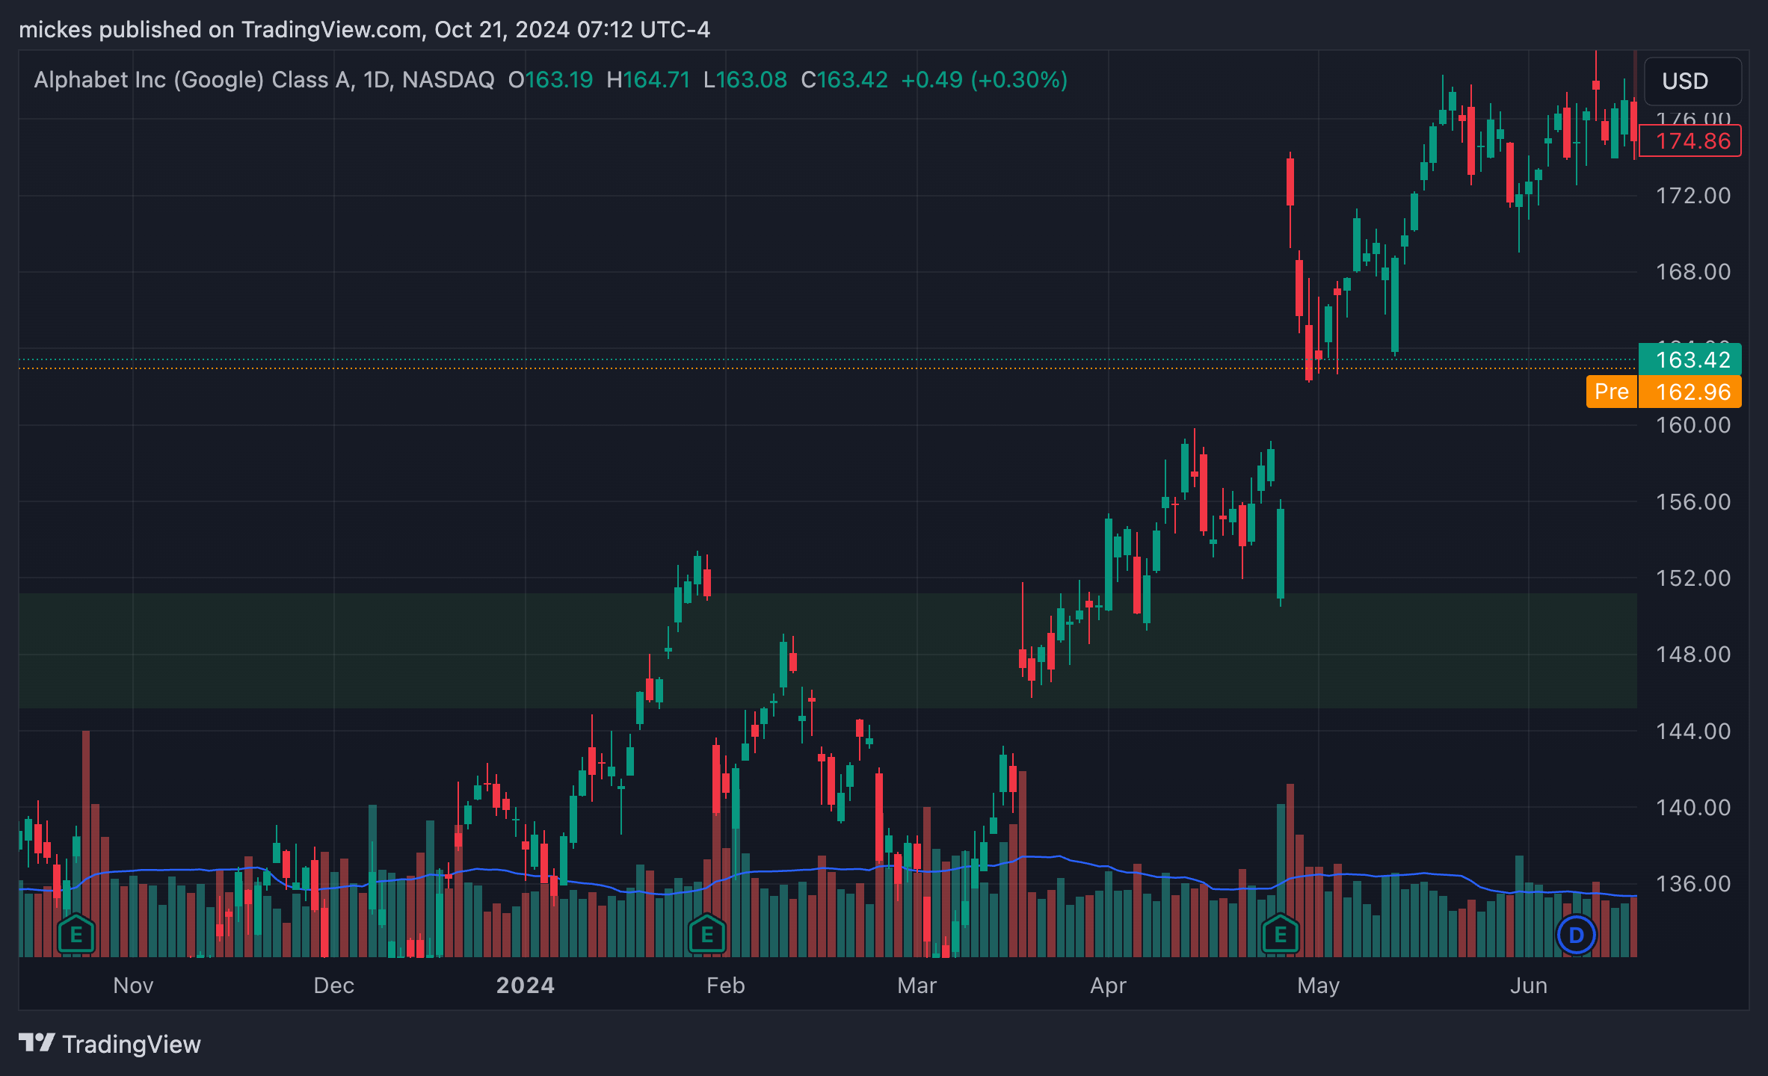Click the orange Pre 162.96 pre-market label
The height and width of the screenshot is (1076, 1768).
[x=1663, y=392]
